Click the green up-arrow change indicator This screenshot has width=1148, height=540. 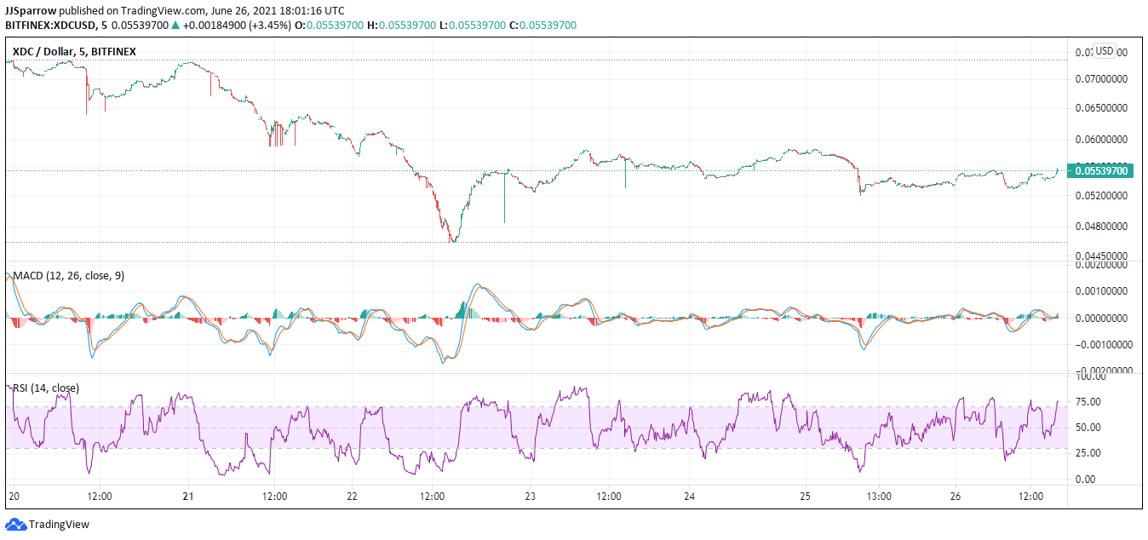(175, 26)
